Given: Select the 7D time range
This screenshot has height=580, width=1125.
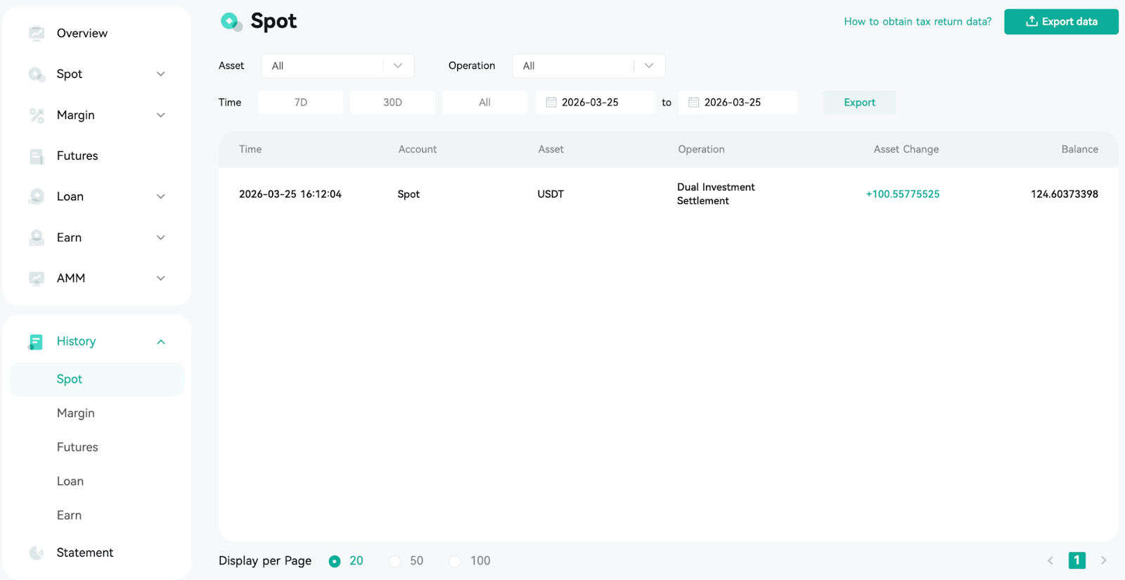Looking at the screenshot, I should point(301,103).
